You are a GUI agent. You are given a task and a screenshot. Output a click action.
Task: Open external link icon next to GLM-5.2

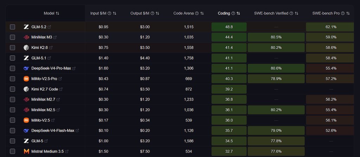point(49,27)
